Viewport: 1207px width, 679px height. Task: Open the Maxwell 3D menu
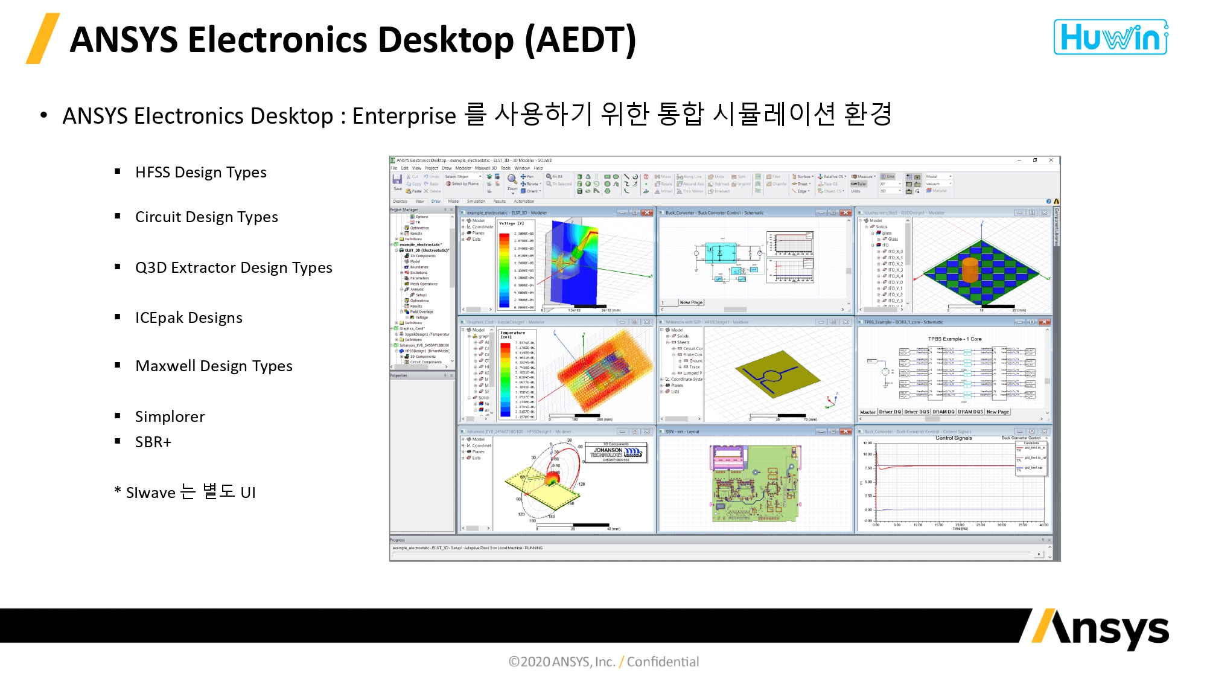[x=485, y=168]
